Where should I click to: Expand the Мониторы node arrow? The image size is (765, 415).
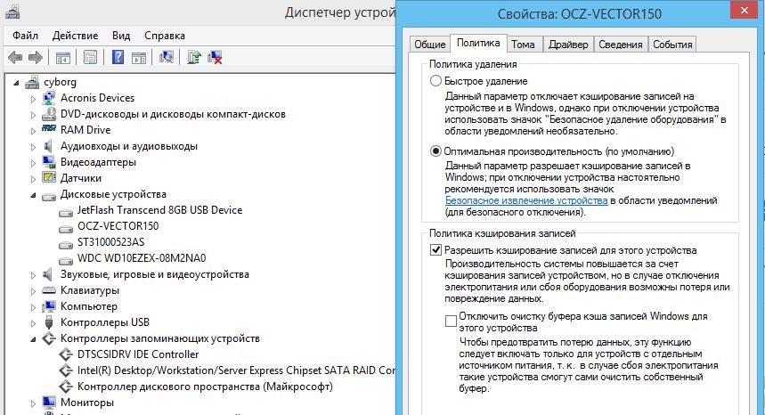pos(33,403)
